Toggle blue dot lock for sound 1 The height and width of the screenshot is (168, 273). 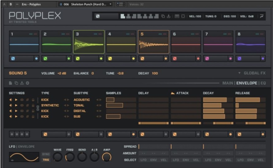pos(36,59)
